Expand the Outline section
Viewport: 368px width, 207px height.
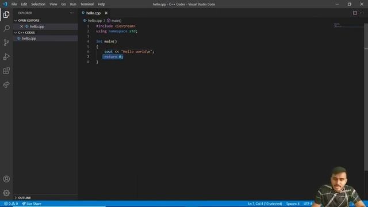16,198
